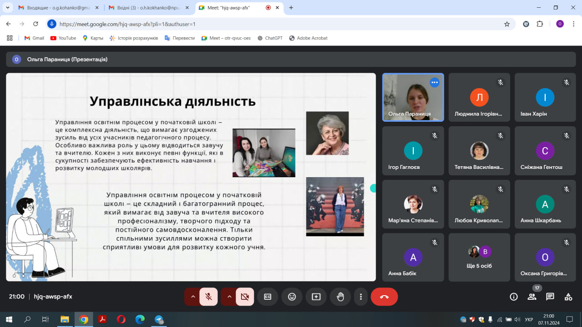Switch to Вхідні (3) Gmail tab
The height and width of the screenshot is (327, 582).
(148, 8)
